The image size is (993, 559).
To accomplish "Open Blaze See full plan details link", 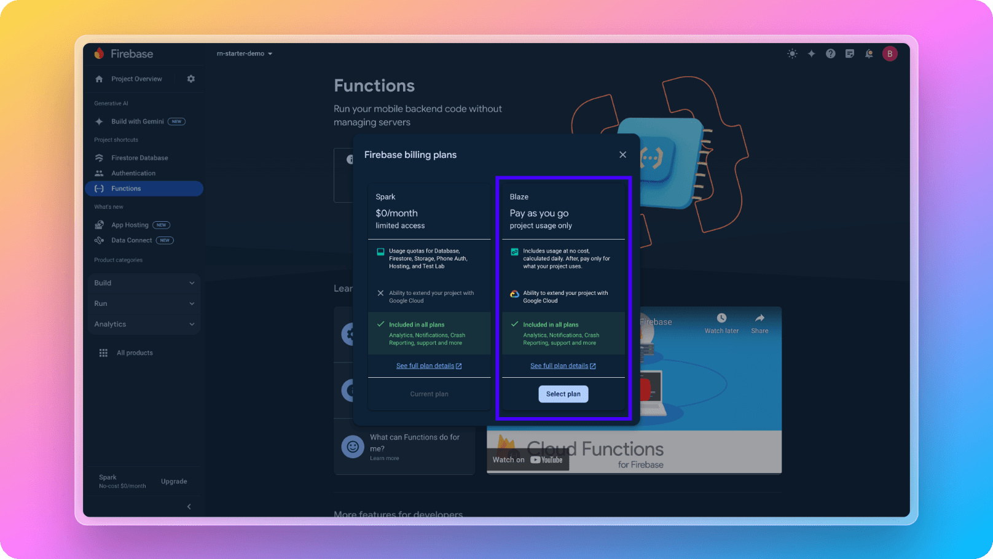I will (x=563, y=366).
